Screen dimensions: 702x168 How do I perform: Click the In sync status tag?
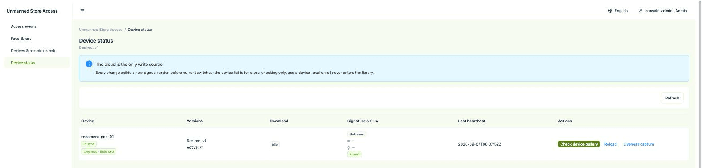89,144
